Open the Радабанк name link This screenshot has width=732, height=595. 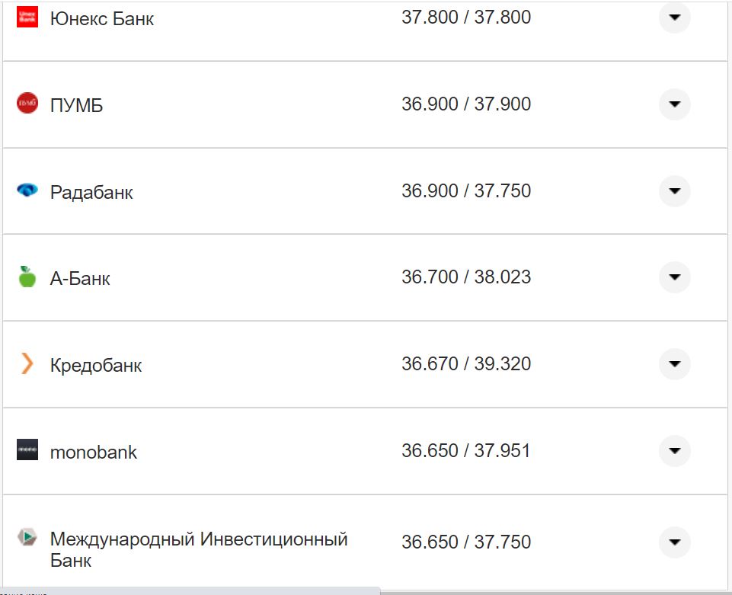coord(91,191)
